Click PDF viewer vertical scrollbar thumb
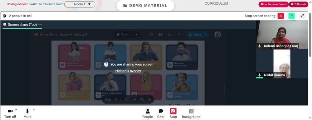Screen dimensions: 312x120 click(225, 90)
